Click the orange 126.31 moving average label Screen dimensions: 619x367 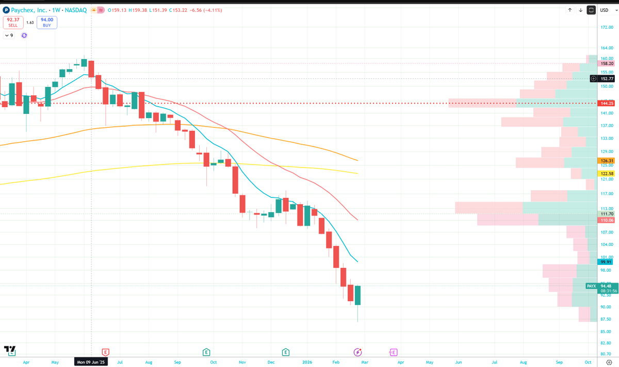606,160
